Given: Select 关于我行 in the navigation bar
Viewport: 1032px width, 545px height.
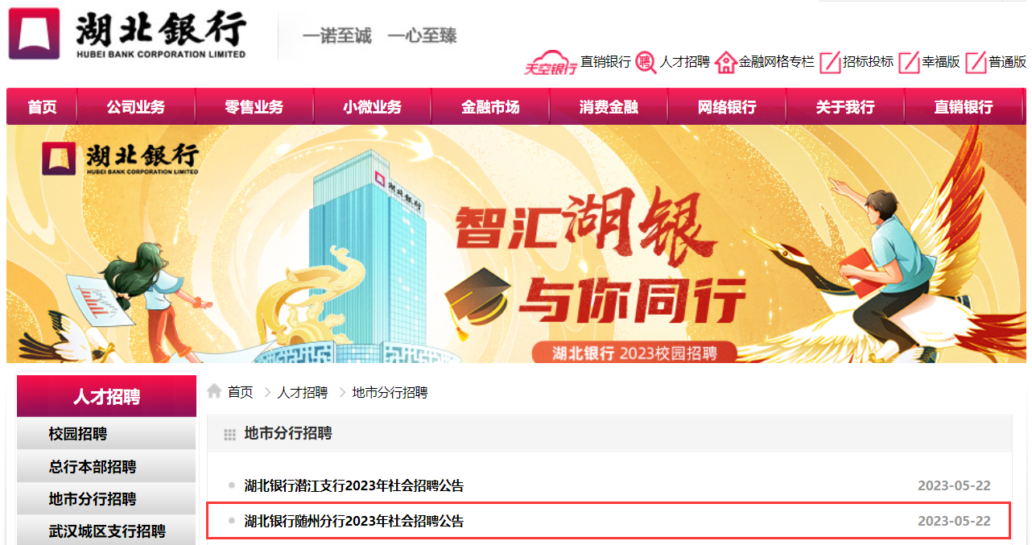Looking at the screenshot, I should tap(844, 107).
